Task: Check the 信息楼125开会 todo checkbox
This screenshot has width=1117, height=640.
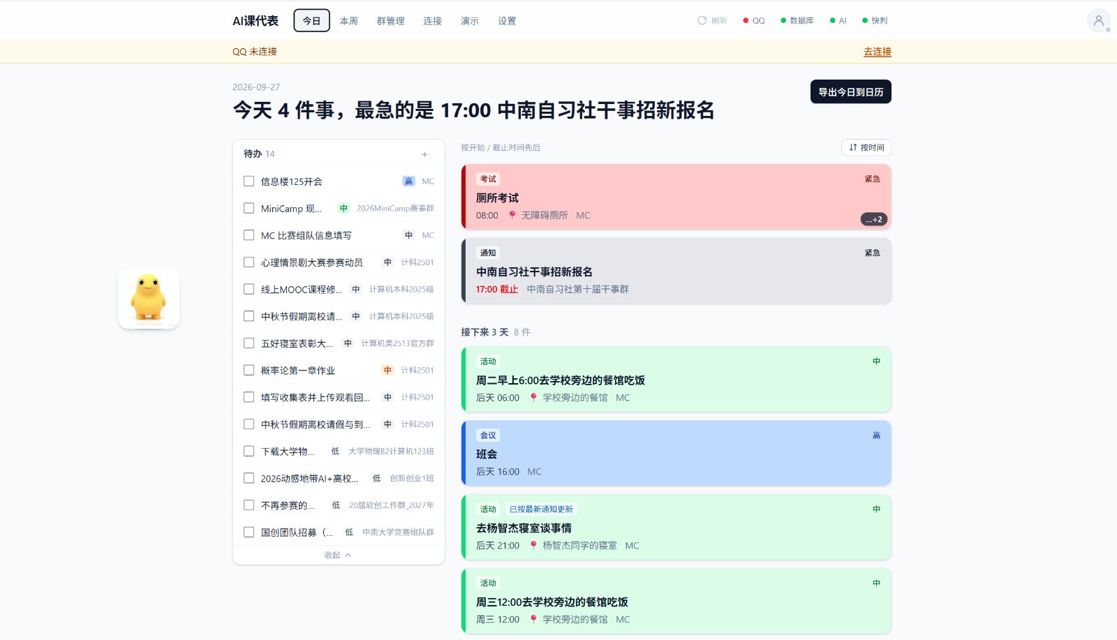Action: pos(249,181)
